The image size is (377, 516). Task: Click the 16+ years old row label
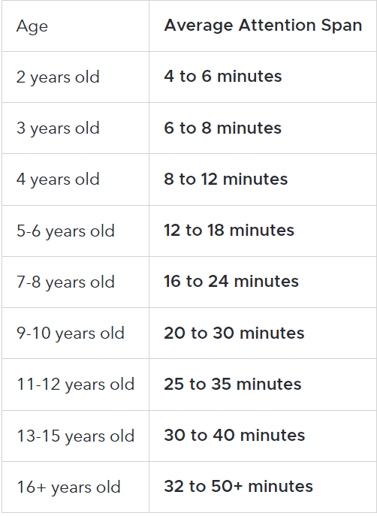click(x=69, y=487)
